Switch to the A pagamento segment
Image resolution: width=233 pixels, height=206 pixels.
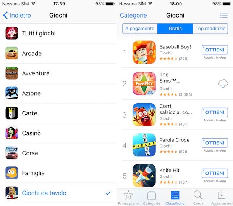(140, 29)
